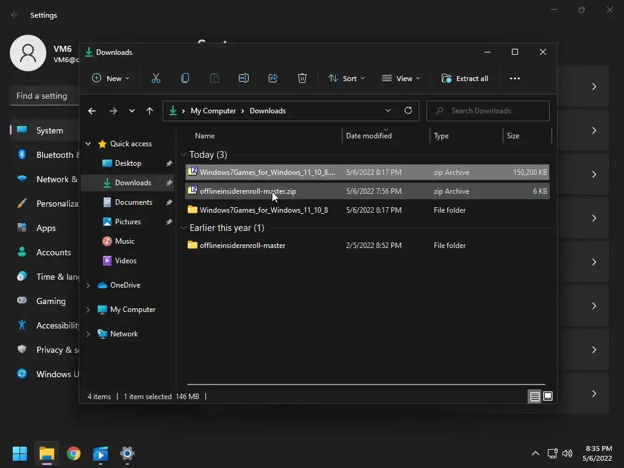Click the volume speaker tray icon
The width and height of the screenshot is (624, 468).
pos(567,453)
